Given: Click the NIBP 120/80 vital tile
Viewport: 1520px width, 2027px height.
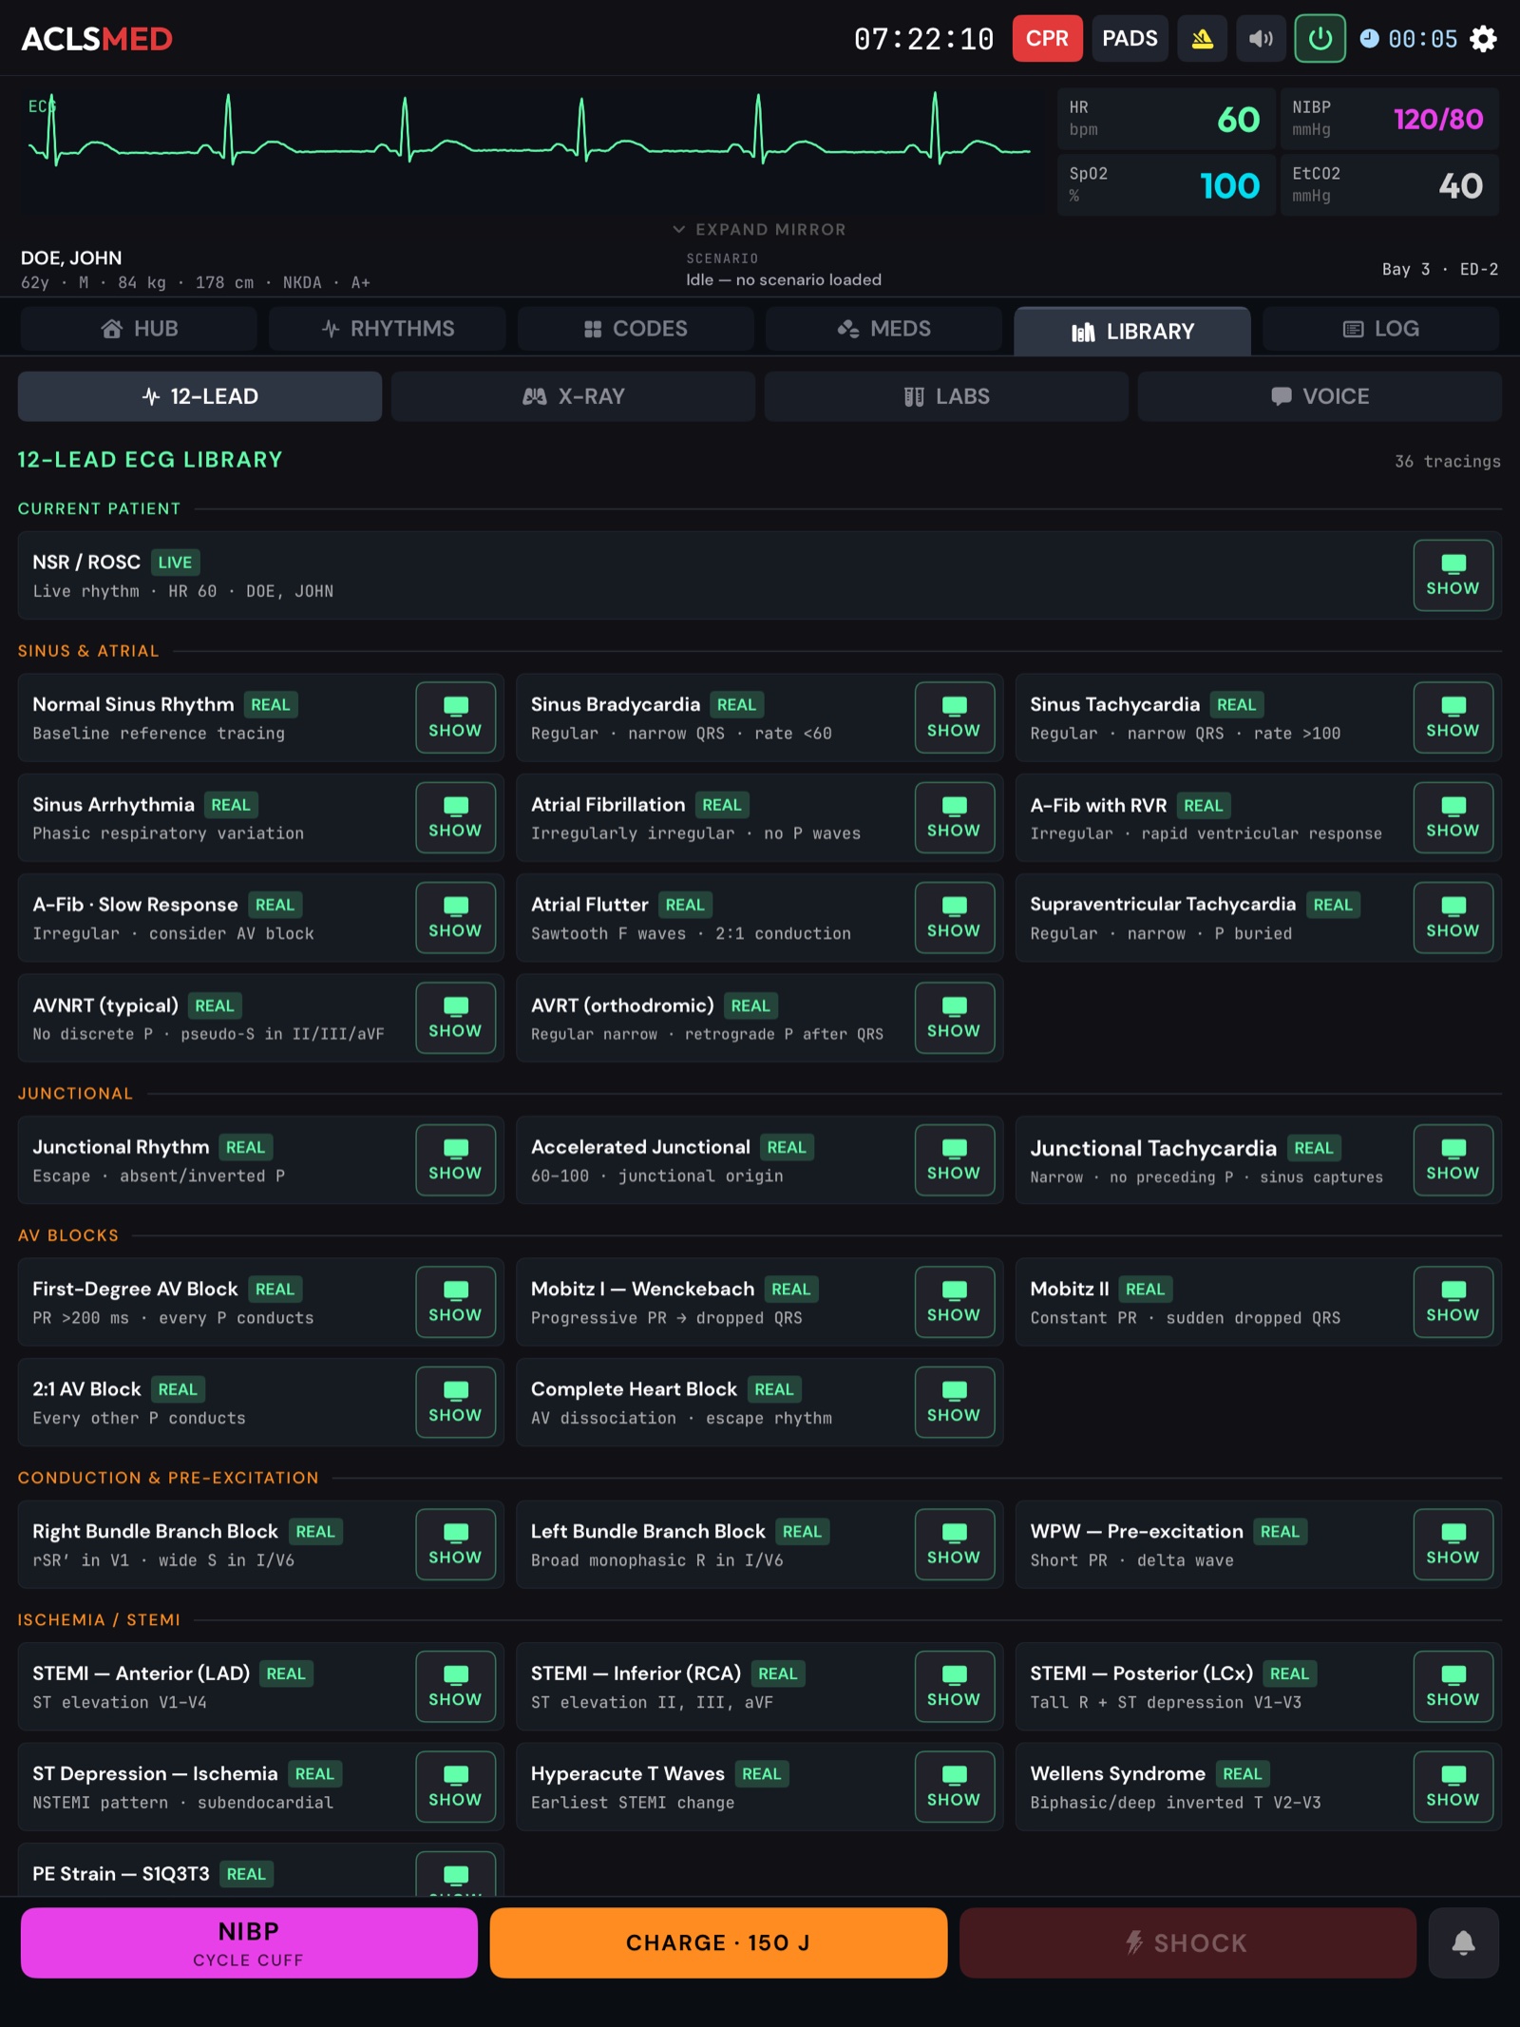Looking at the screenshot, I should 1389,119.
